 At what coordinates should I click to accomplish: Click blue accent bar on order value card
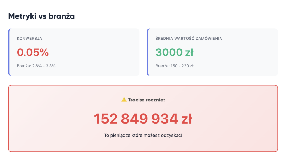tap(148, 52)
